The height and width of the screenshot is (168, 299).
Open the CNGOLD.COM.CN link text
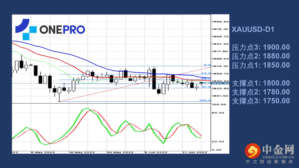coord(278,157)
